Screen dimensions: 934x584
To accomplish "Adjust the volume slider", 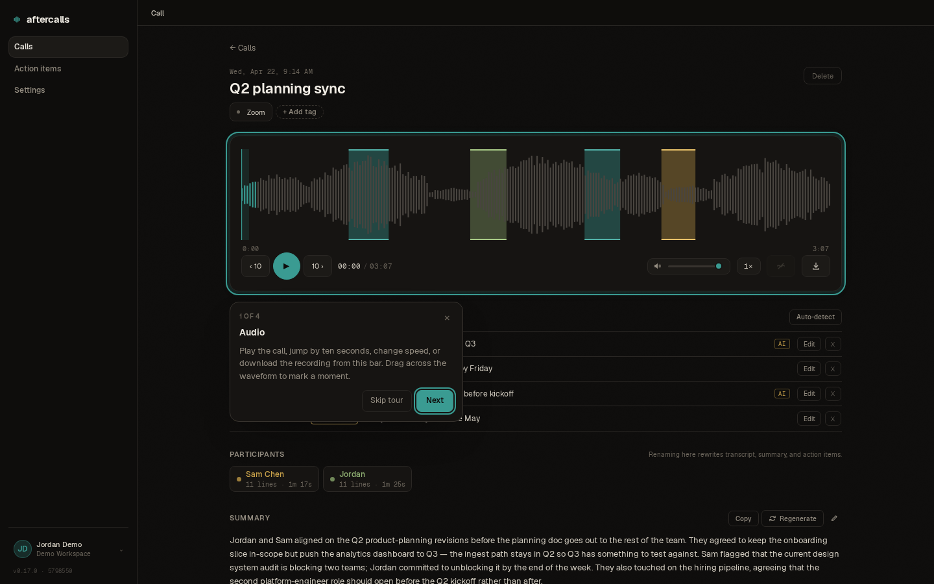I will coord(694,266).
